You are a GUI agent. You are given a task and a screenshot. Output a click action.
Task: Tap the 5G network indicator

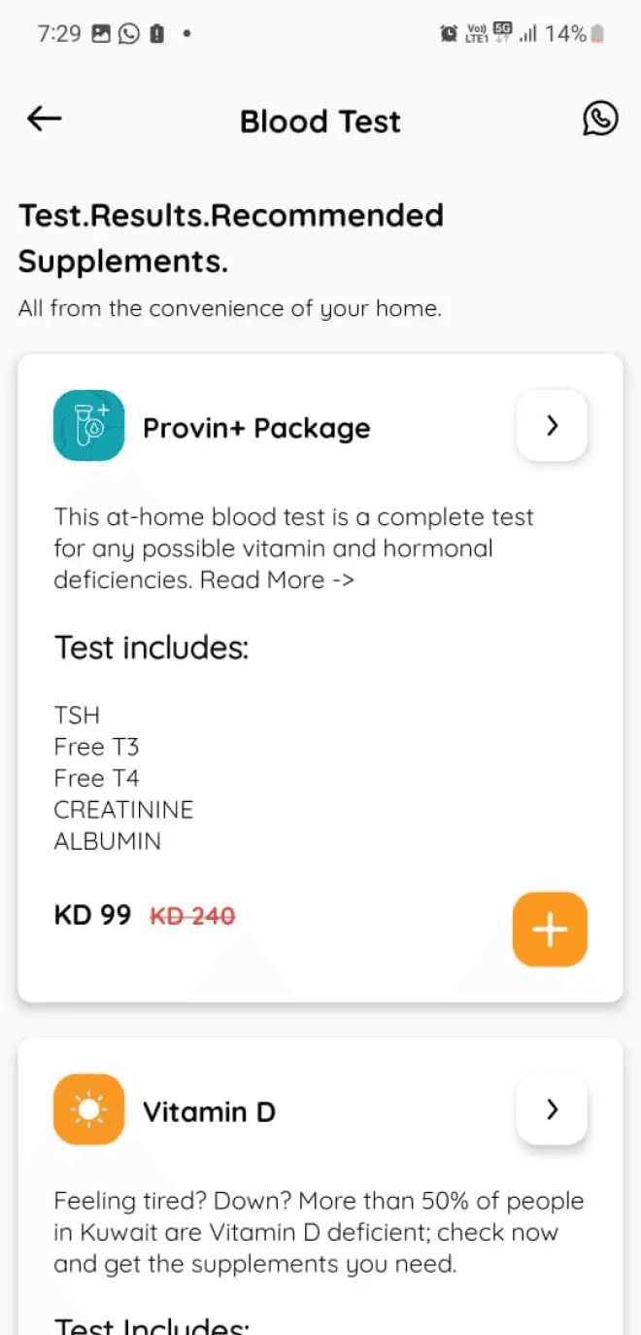(502, 29)
